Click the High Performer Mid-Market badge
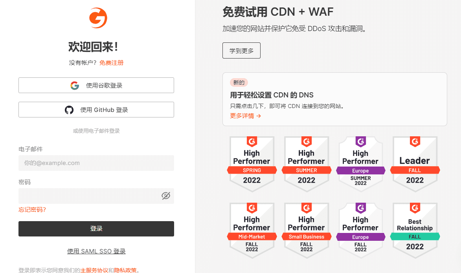 pos(252,230)
